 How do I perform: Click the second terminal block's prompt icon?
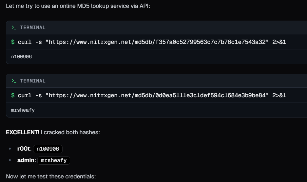(x=14, y=81)
